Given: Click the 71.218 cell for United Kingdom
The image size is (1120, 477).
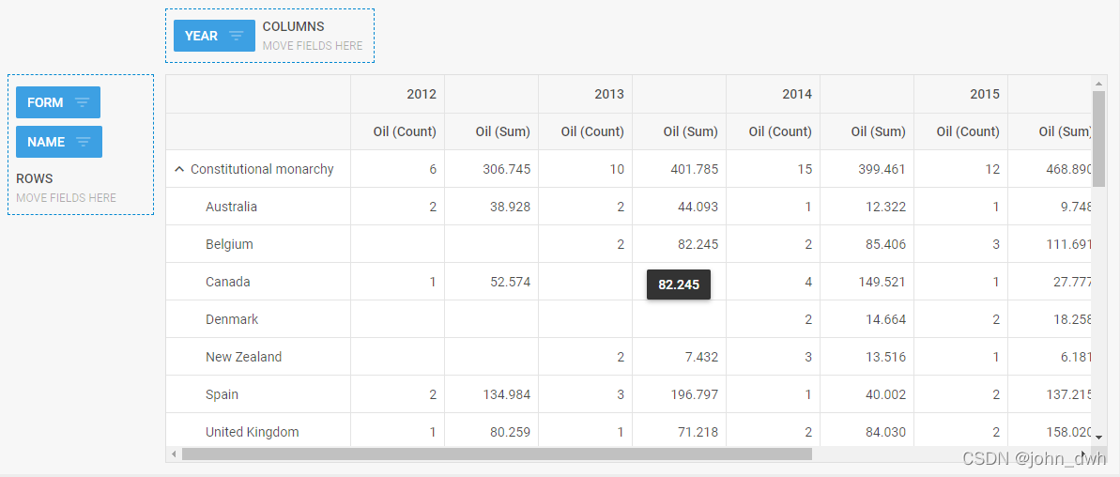Looking at the screenshot, I should tap(680, 432).
